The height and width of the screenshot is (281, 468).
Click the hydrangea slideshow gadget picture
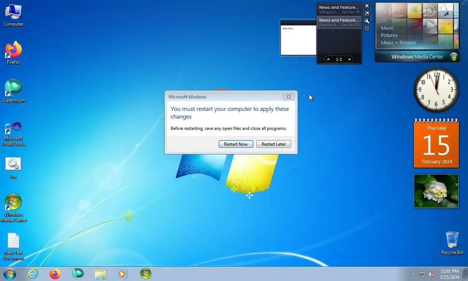(436, 191)
